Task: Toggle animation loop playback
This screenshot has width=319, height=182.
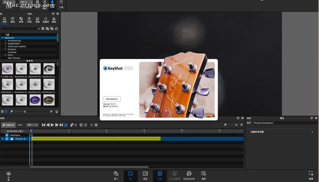Action: [x=66, y=125]
